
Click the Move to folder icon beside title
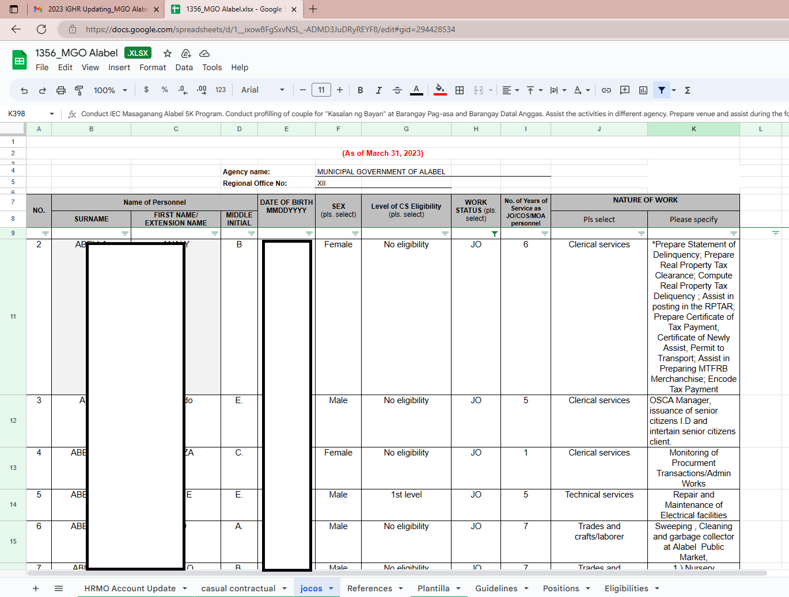186,53
